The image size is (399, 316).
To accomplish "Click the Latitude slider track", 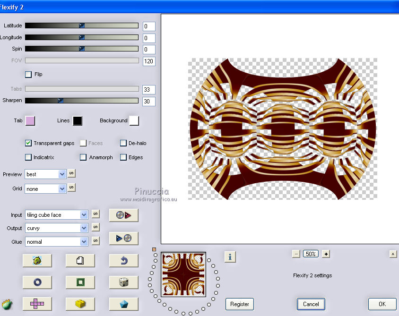I will click(x=82, y=26).
